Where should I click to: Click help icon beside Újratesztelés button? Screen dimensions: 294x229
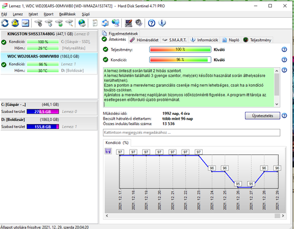(284, 115)
